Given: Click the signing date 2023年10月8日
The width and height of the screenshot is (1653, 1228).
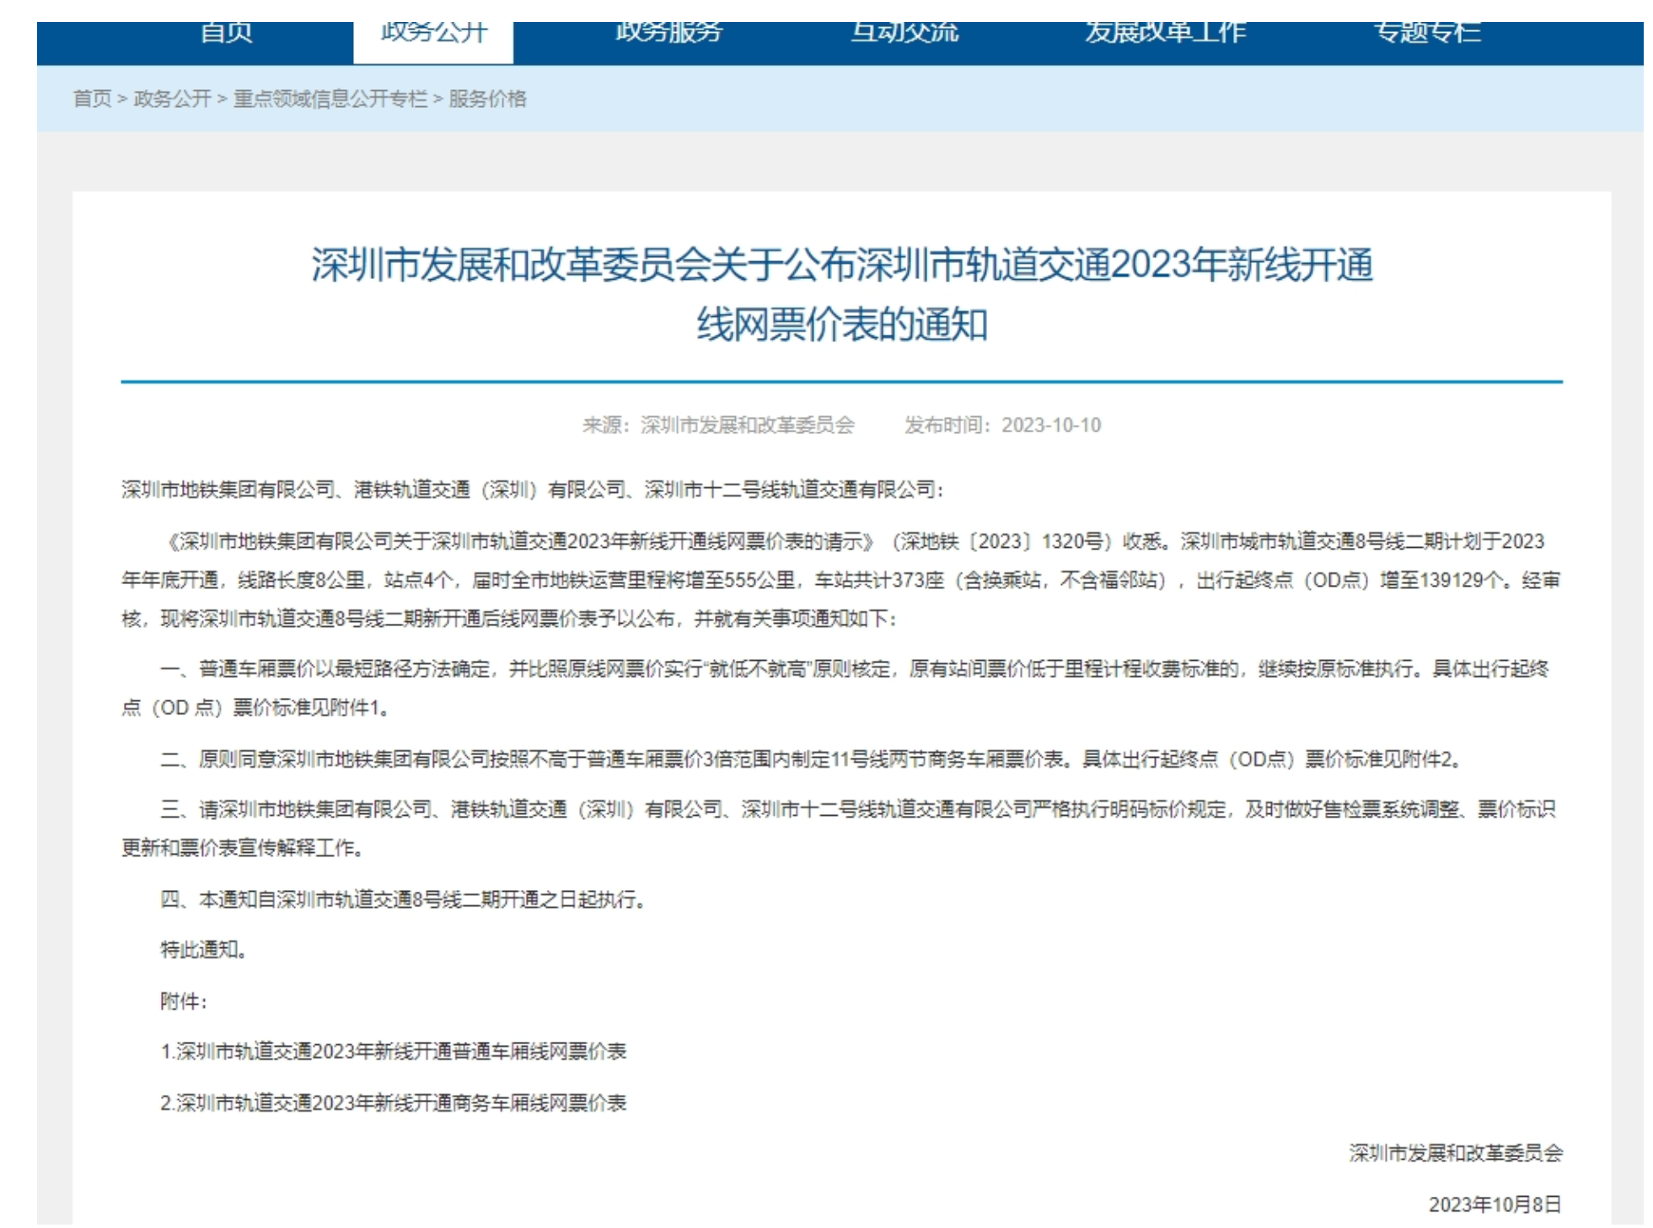Looking at the screenshot, I should pyautogui.click(x=1495, y=1204).
